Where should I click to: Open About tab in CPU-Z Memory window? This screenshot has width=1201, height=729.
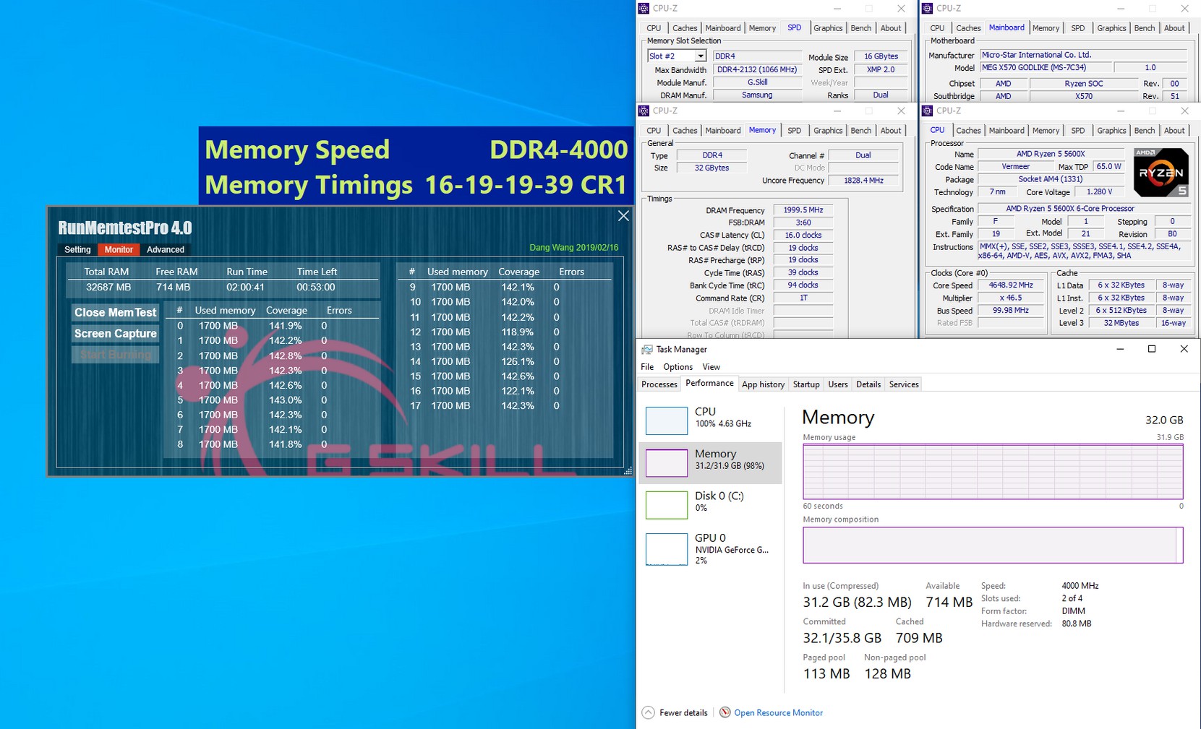[x=891, y=131]
